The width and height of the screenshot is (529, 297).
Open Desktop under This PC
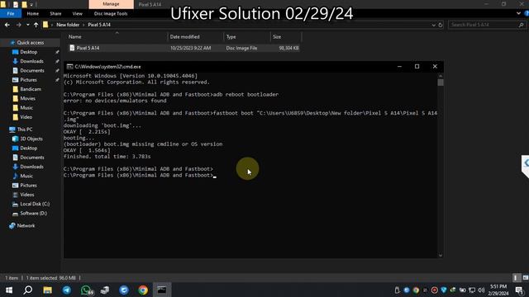pyautogui.click(x=29, y=148)
